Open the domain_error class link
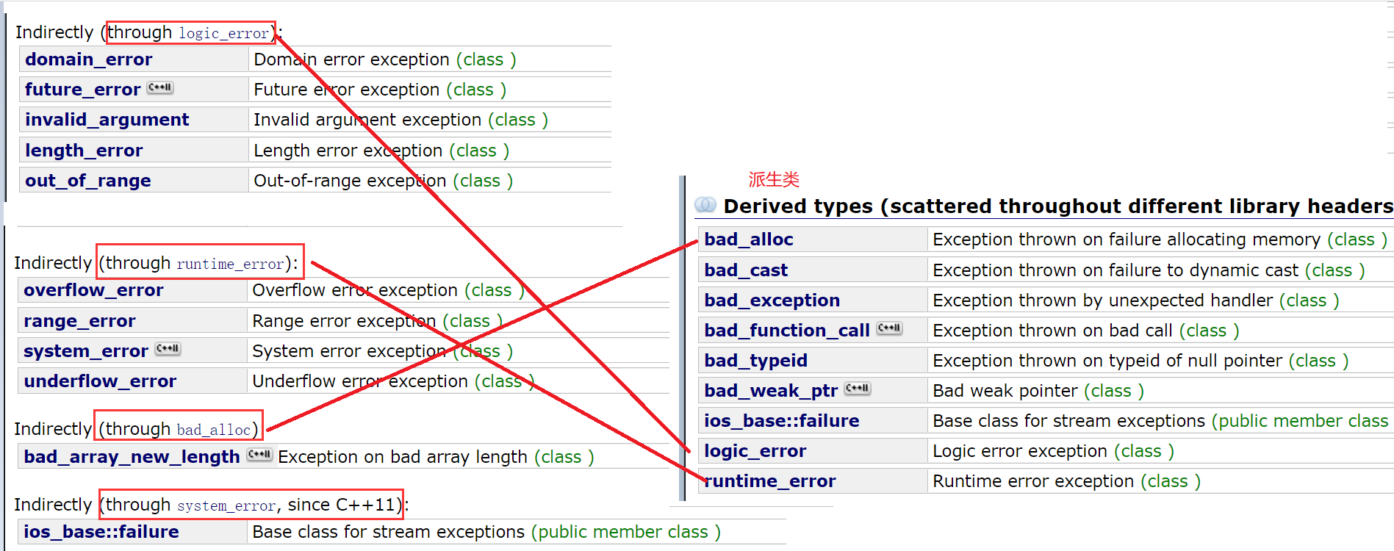Image resolution: width=1394 pixels, height=551 pixels. (88, 60)
